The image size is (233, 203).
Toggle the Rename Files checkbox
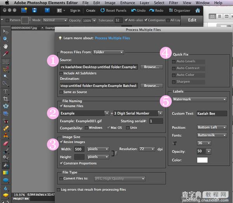coord(61,106)
